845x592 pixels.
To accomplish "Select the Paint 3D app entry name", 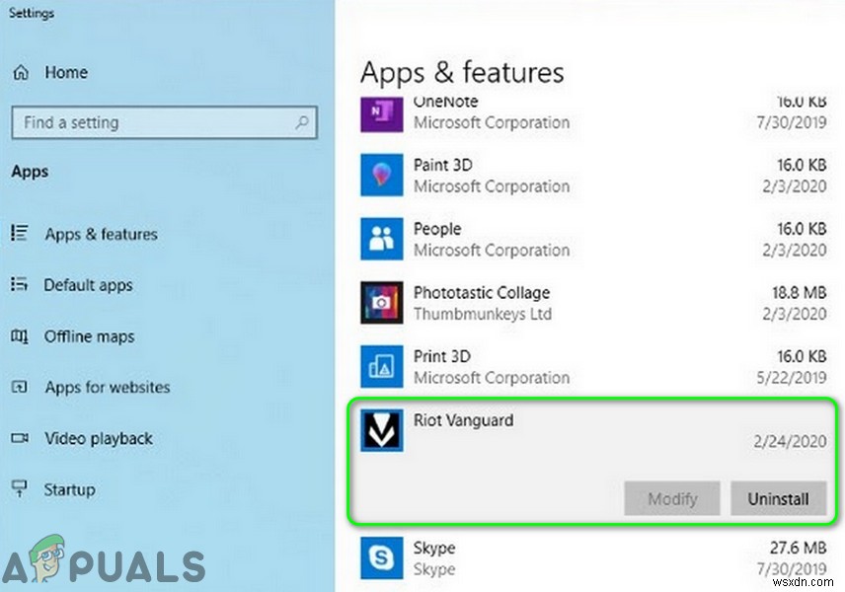I will point(444,165).
